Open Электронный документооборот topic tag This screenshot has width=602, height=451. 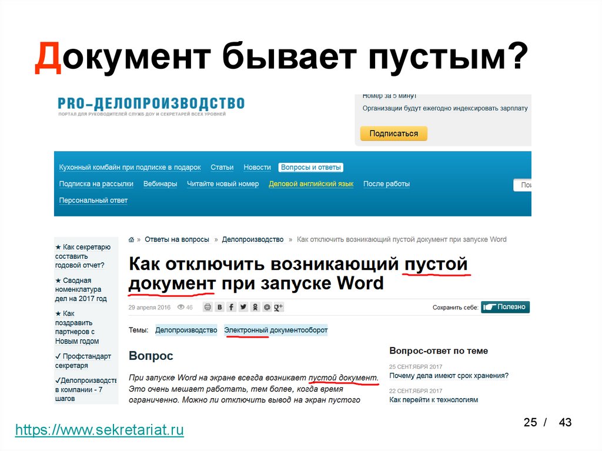click(276, 330)
